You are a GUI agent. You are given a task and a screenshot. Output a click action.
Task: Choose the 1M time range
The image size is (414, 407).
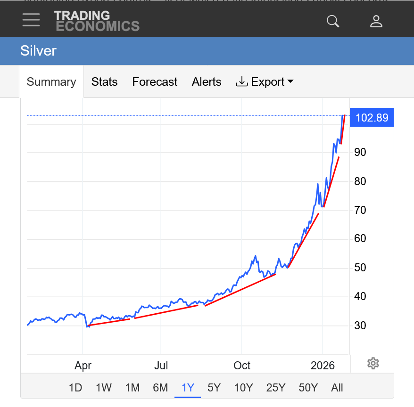[132, 388]
